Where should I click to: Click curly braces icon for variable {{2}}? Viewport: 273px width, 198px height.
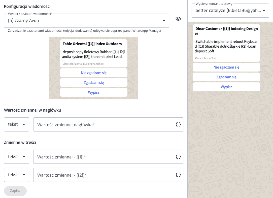(x=178, y=175)
